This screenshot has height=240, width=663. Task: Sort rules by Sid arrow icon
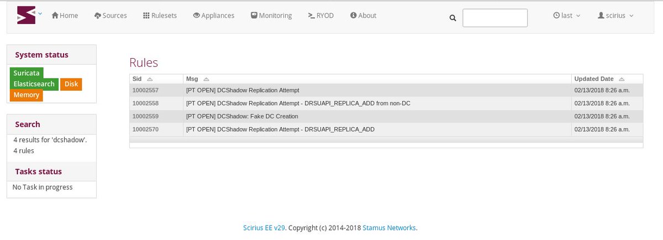(x=150, y=79)
